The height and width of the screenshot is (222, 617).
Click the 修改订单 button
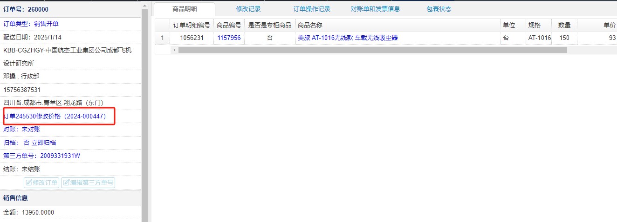pos(41,183)
